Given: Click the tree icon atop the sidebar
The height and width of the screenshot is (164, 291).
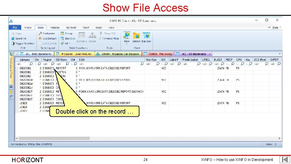Looking at the screenshot, I should click(11, 54).
